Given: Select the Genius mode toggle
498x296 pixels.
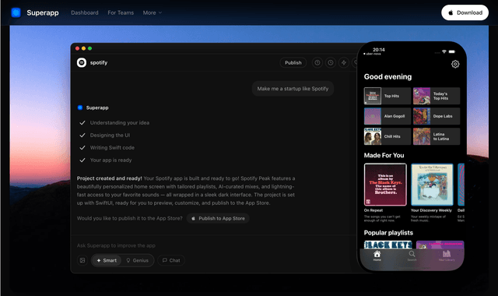Looking at the screenshot, I should tap(137, 260).
